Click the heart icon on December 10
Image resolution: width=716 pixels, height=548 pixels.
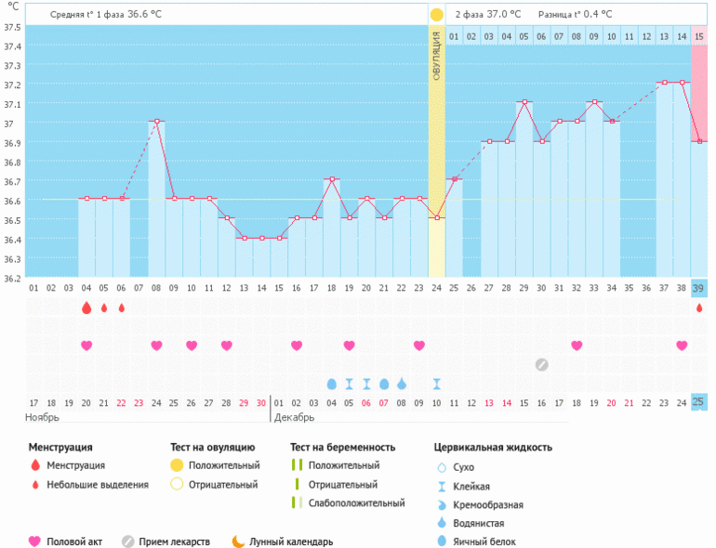click(419, 346)
